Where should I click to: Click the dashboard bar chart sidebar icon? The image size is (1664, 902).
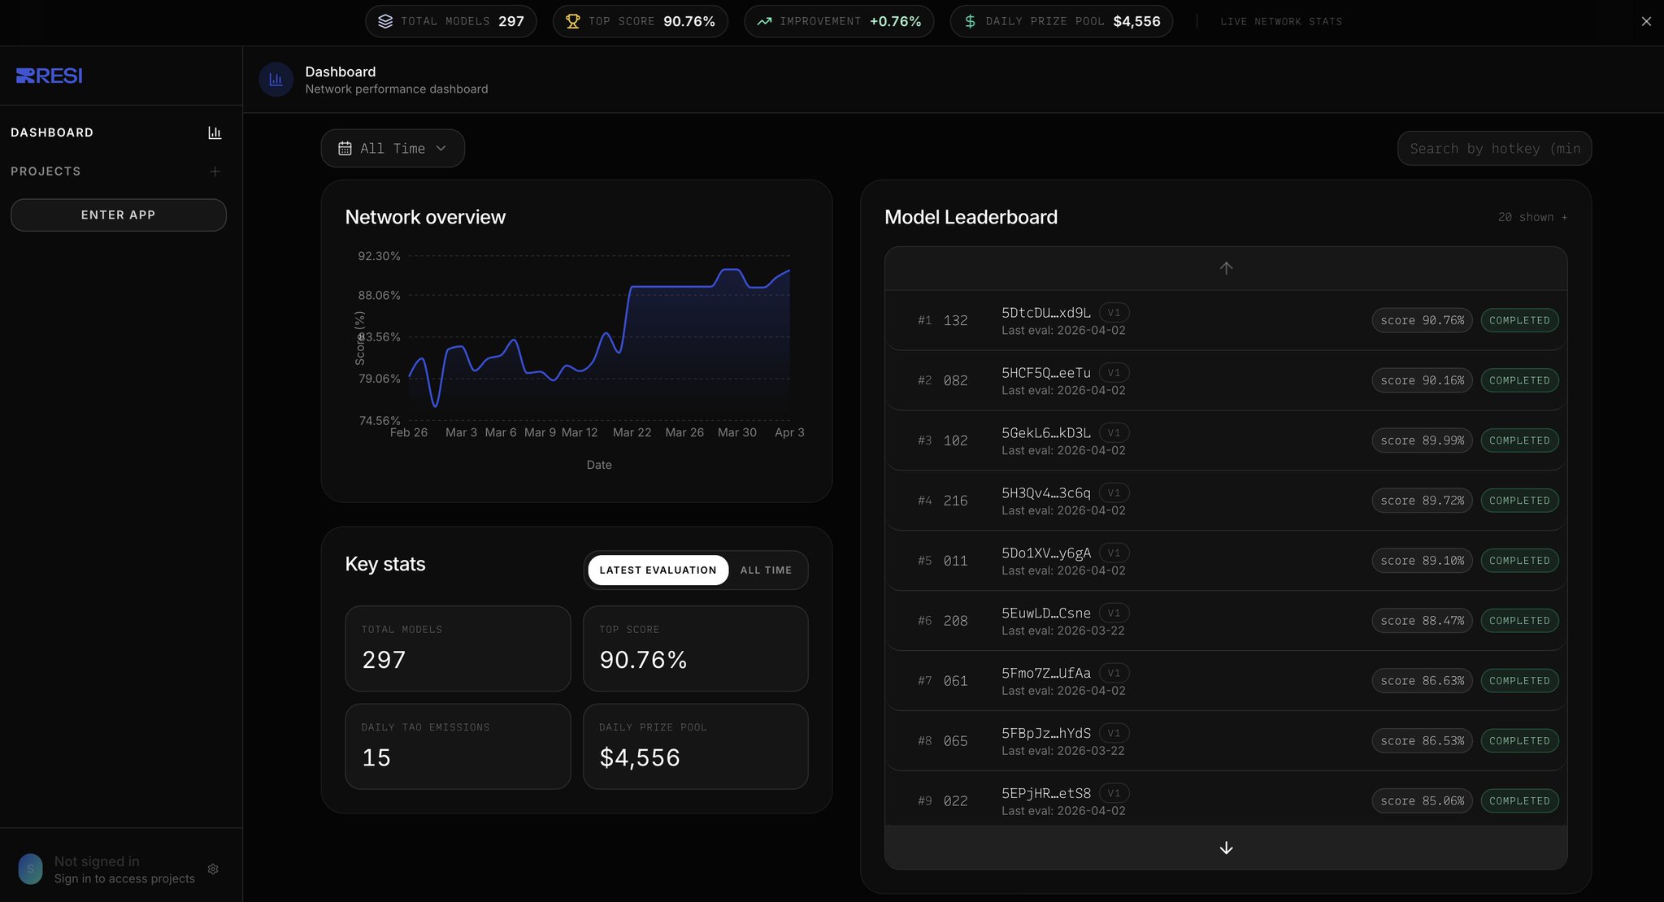[215, 132]
